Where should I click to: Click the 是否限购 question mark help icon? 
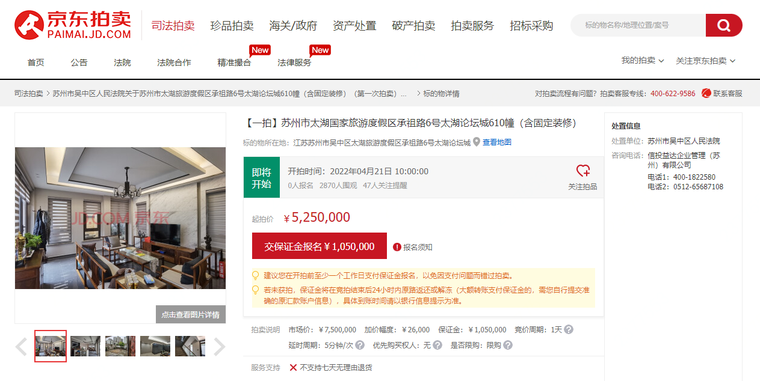point(508,345)
